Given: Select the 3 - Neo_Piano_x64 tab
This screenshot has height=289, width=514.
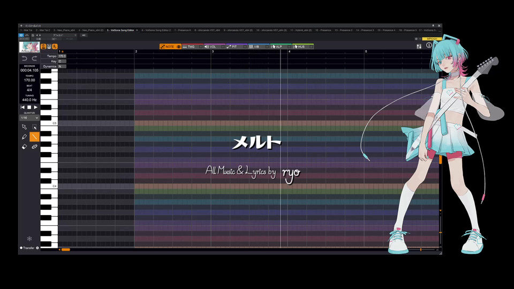Looking at the screenshot, I should (64, 30).
